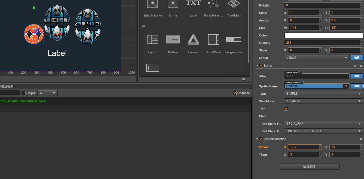Screen dimensions: 364x179
Task: Click the 编辑 button next to Sprite Frame
Action: coord(357,86)
